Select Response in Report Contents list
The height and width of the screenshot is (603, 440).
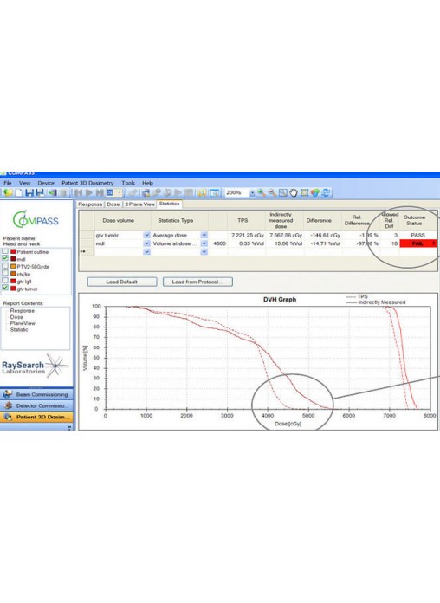pos(22,311)
